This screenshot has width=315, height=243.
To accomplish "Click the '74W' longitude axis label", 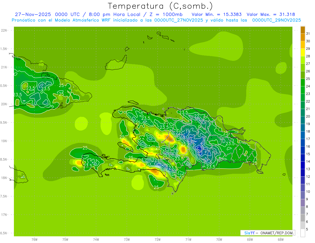I will pos(96,240).
